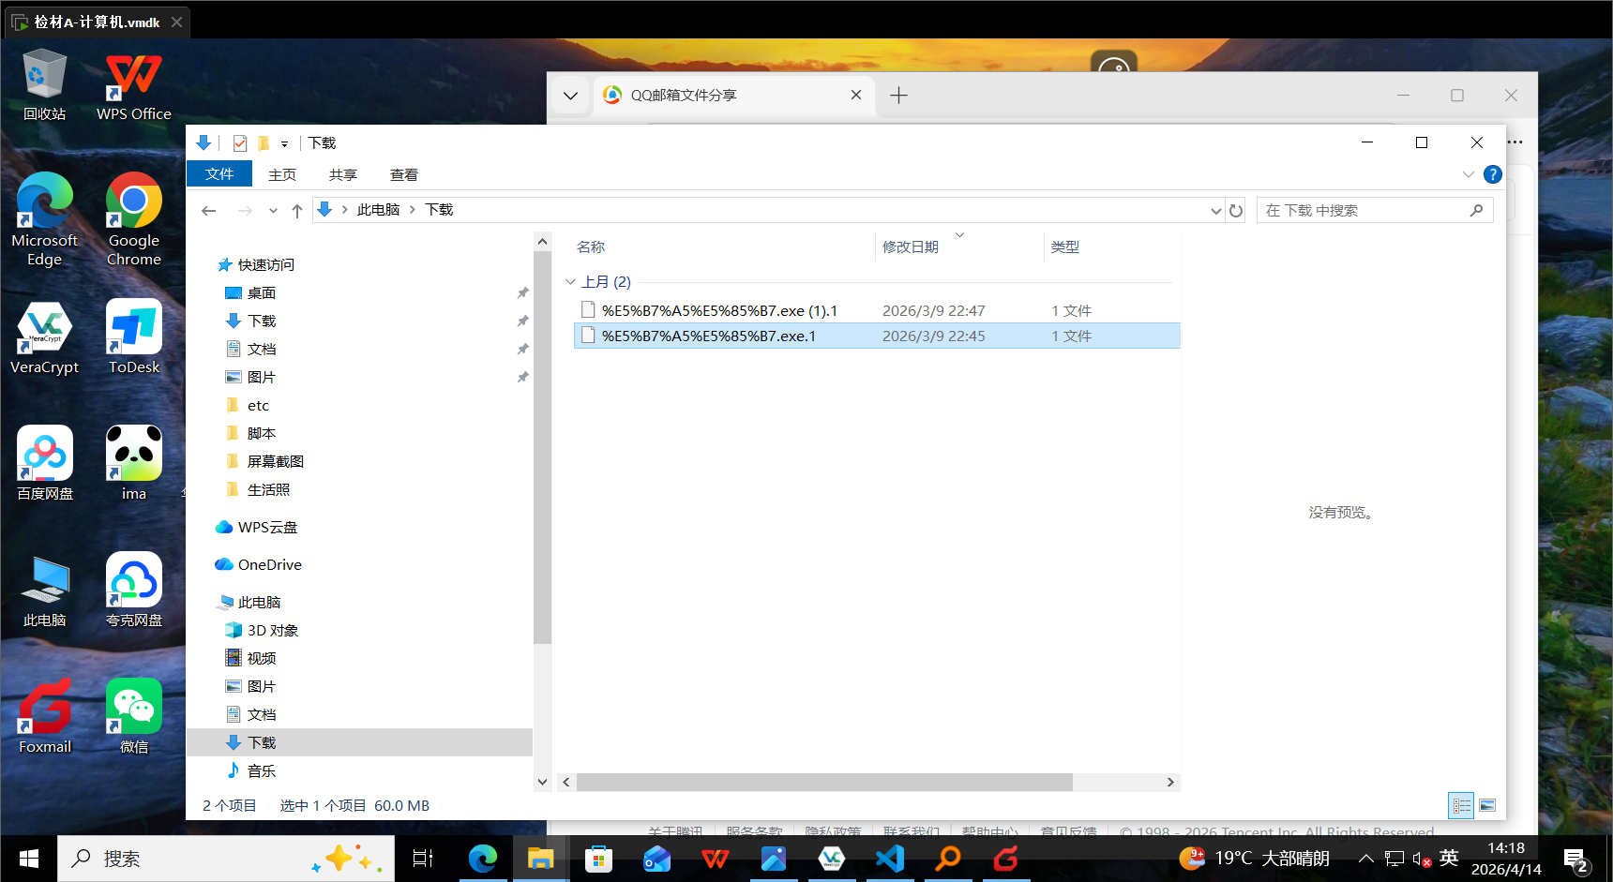Switch to the 共享 ribbon tab

pos(343,174)
